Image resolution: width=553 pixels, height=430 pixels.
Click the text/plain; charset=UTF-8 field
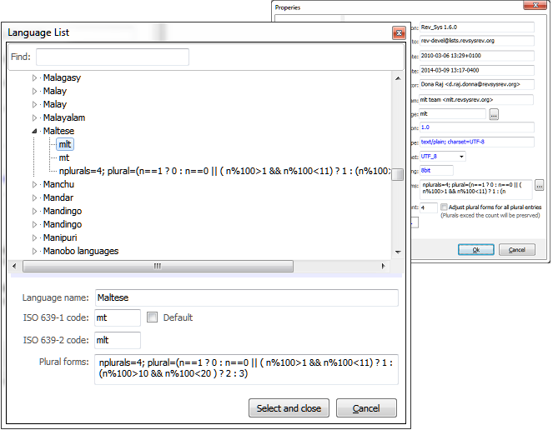476,142
